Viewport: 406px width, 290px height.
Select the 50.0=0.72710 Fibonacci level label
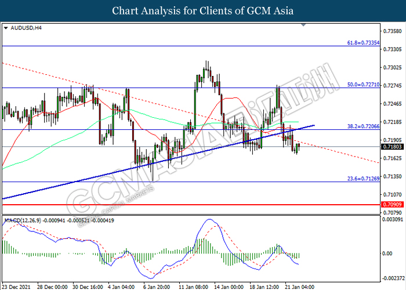(x=363, y=85)
